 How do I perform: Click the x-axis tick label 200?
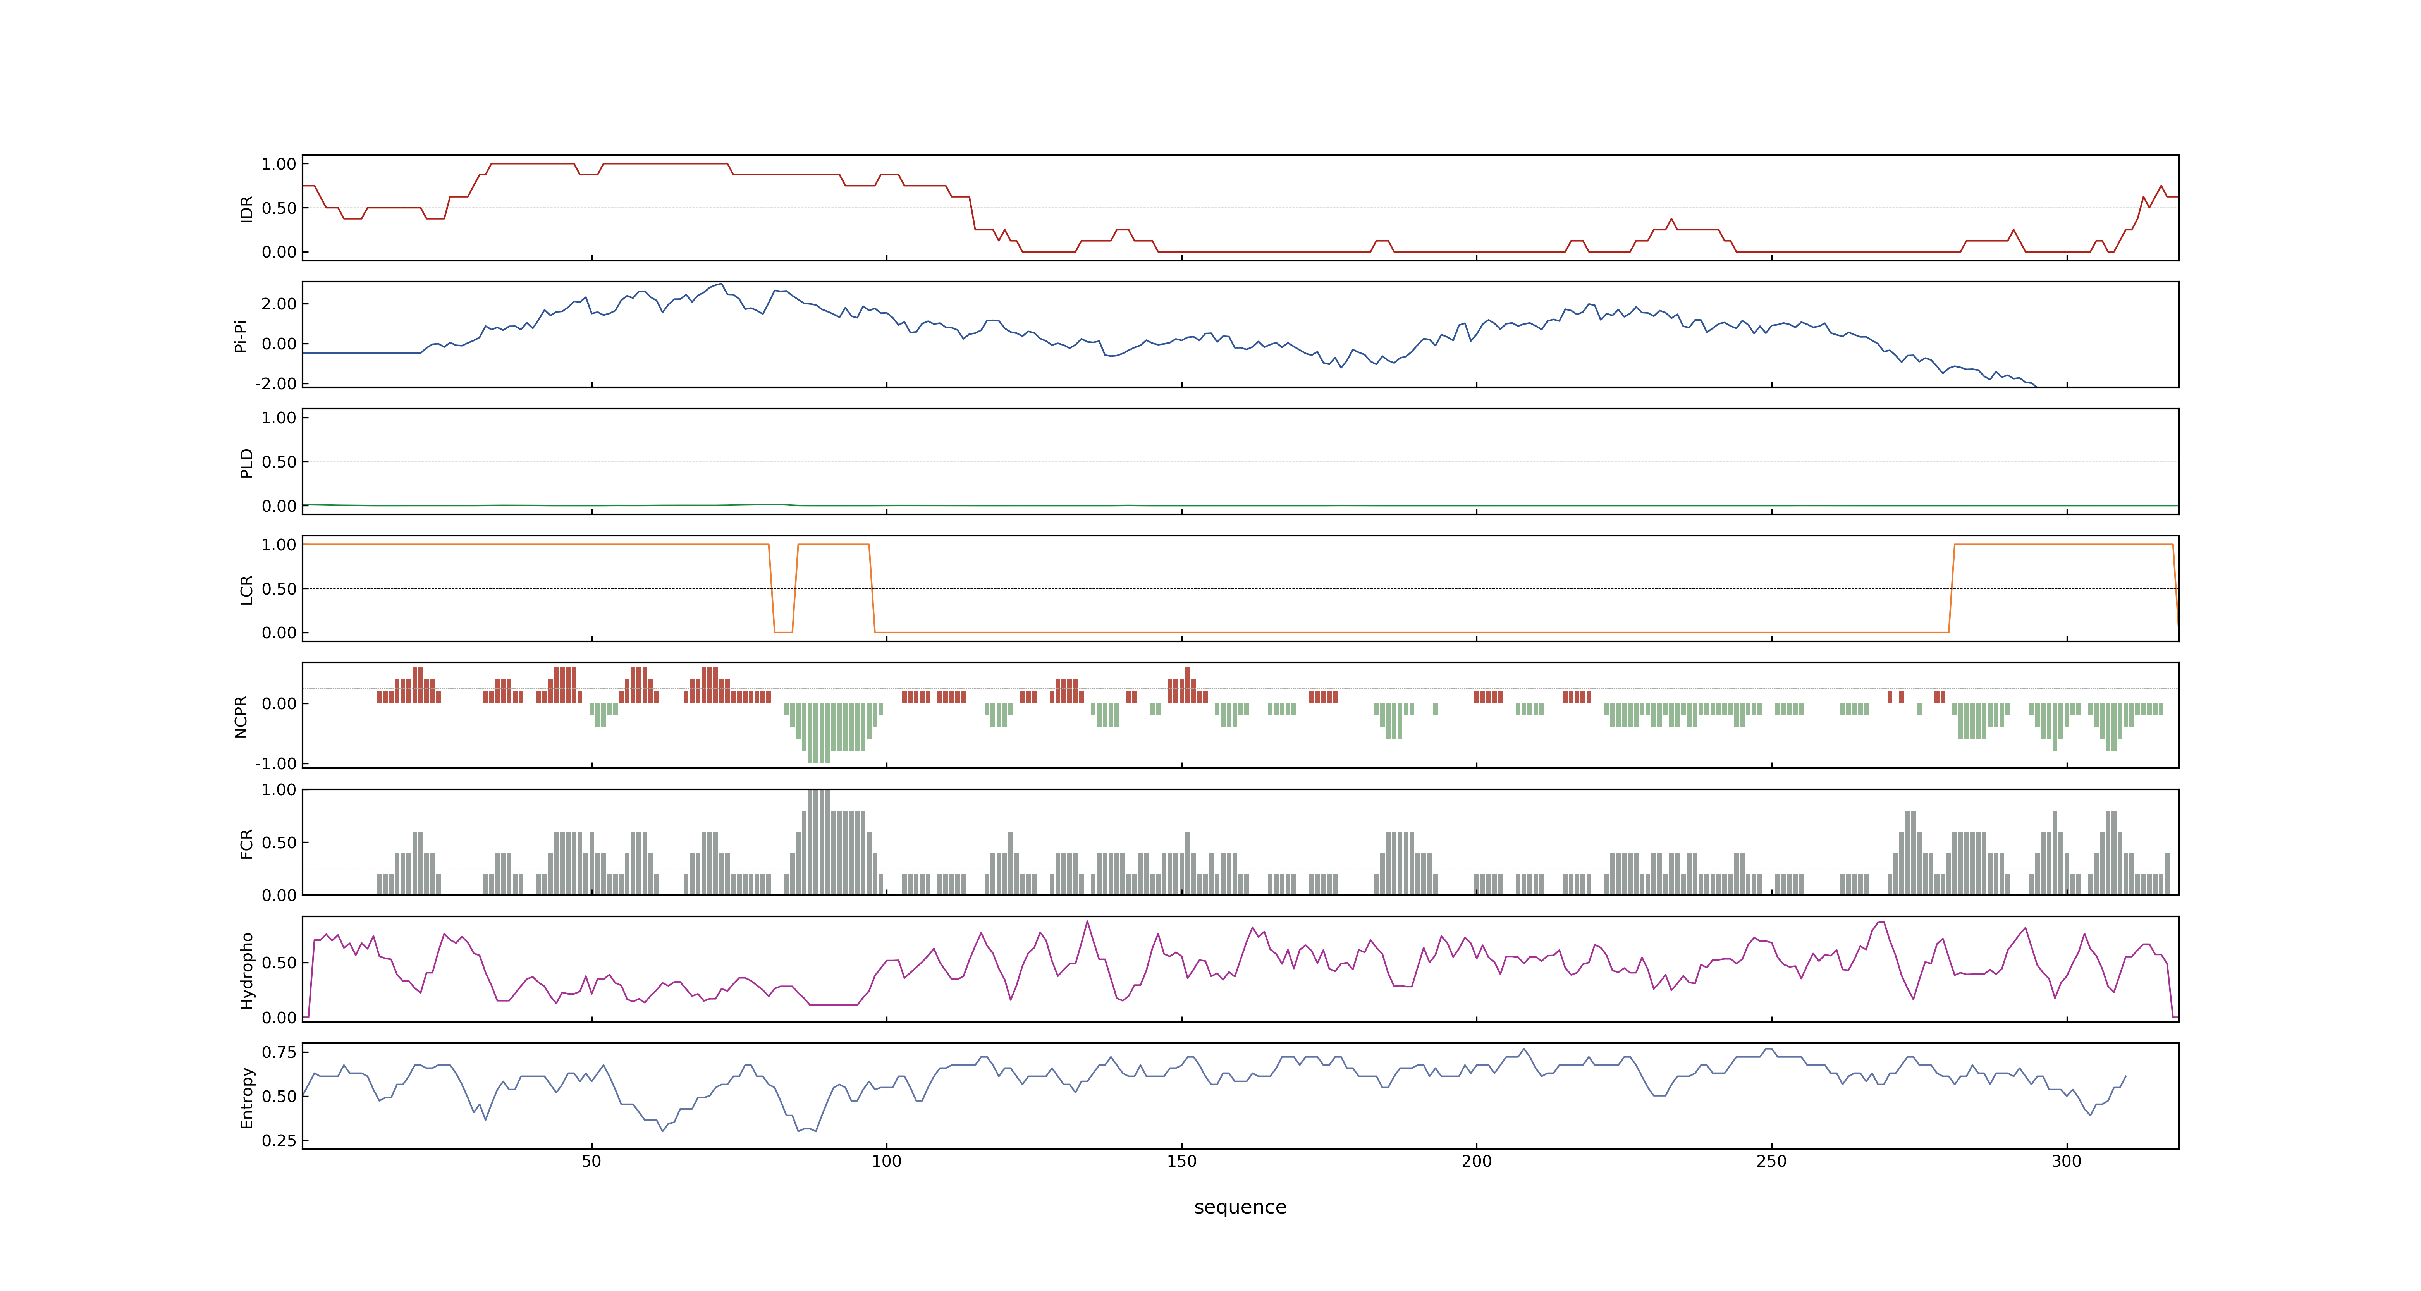point(1477,1161)
